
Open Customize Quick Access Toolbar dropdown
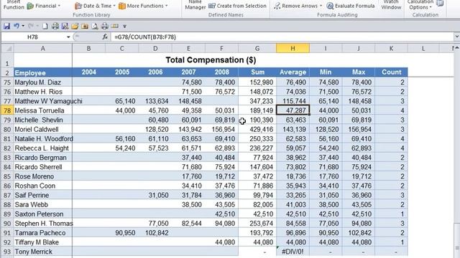pyautogui.click(x=124, y=27)
